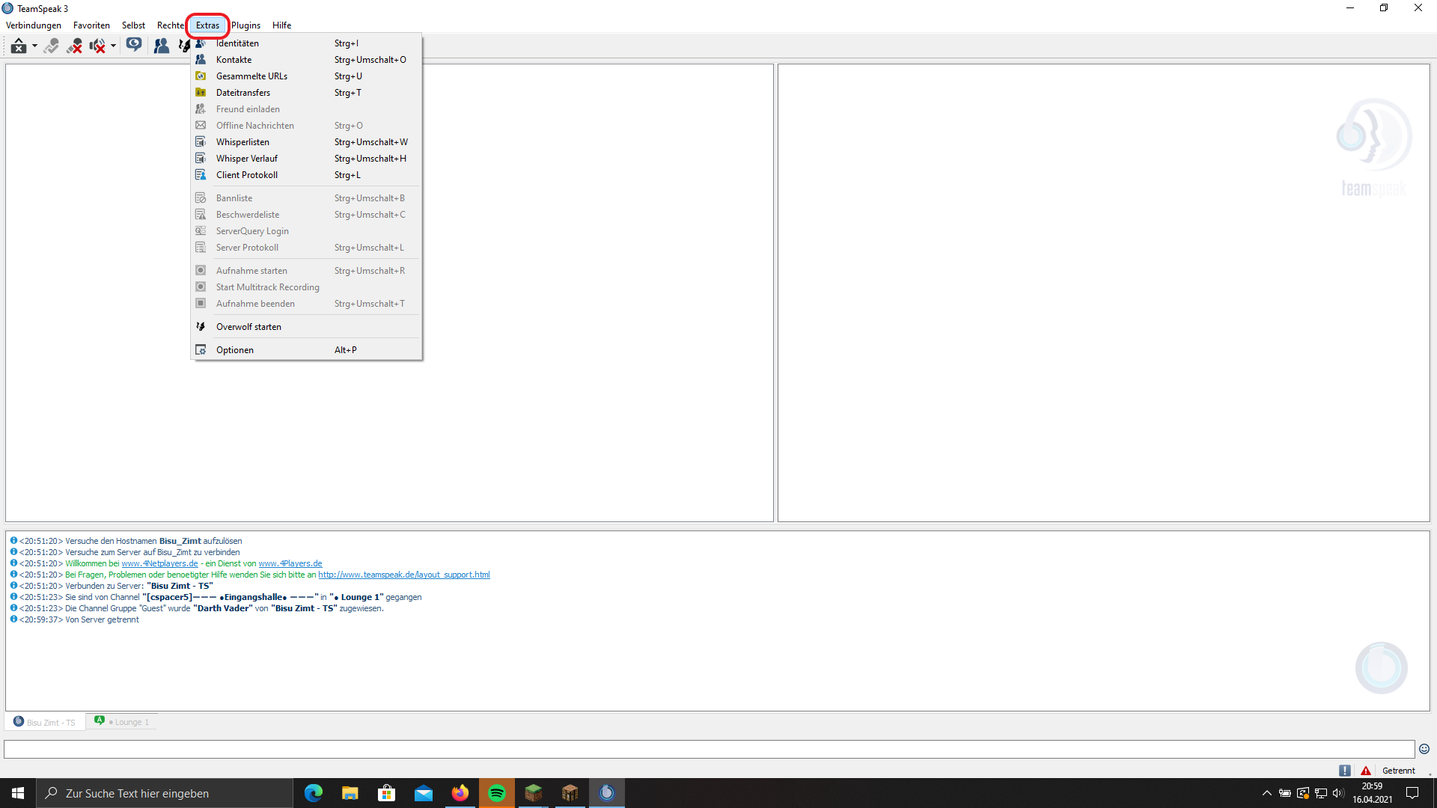Click the blue exclamation status bar icon

click(1345, 771)
